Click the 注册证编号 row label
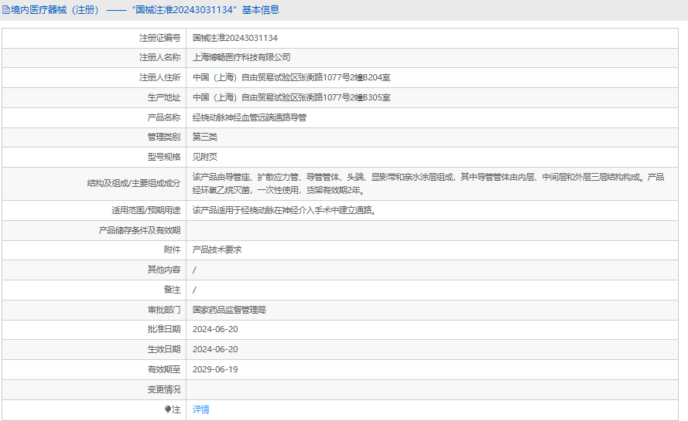This screenshot has width=688, height=421. click(x=159, y=38)
